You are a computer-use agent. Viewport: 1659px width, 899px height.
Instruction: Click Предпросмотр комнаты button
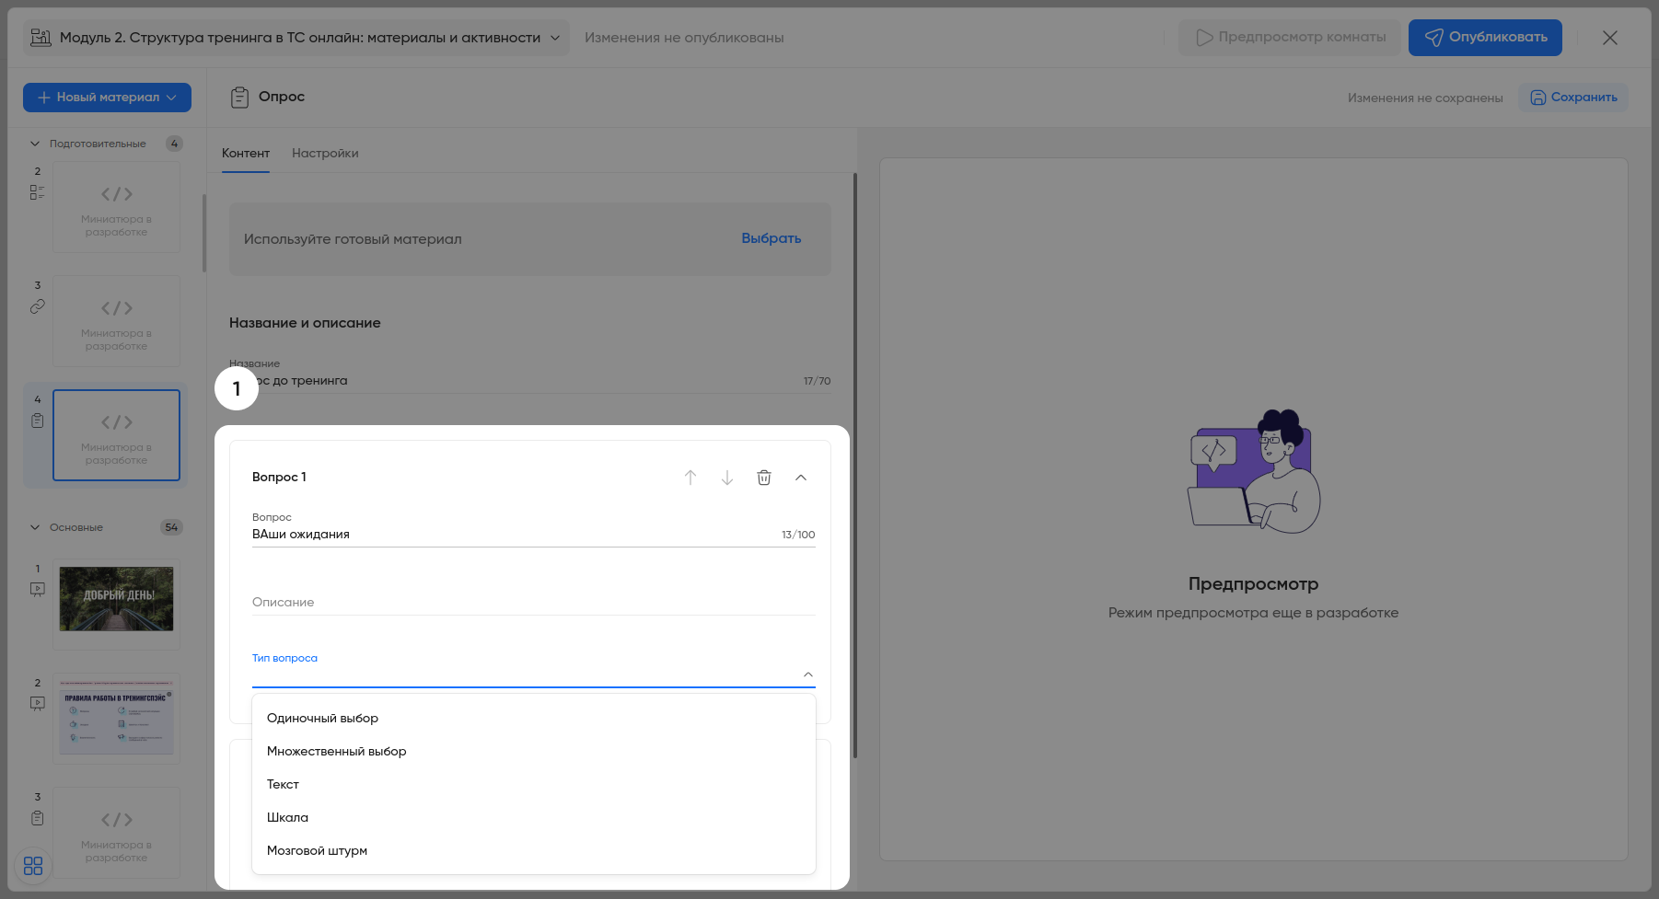1290,38
